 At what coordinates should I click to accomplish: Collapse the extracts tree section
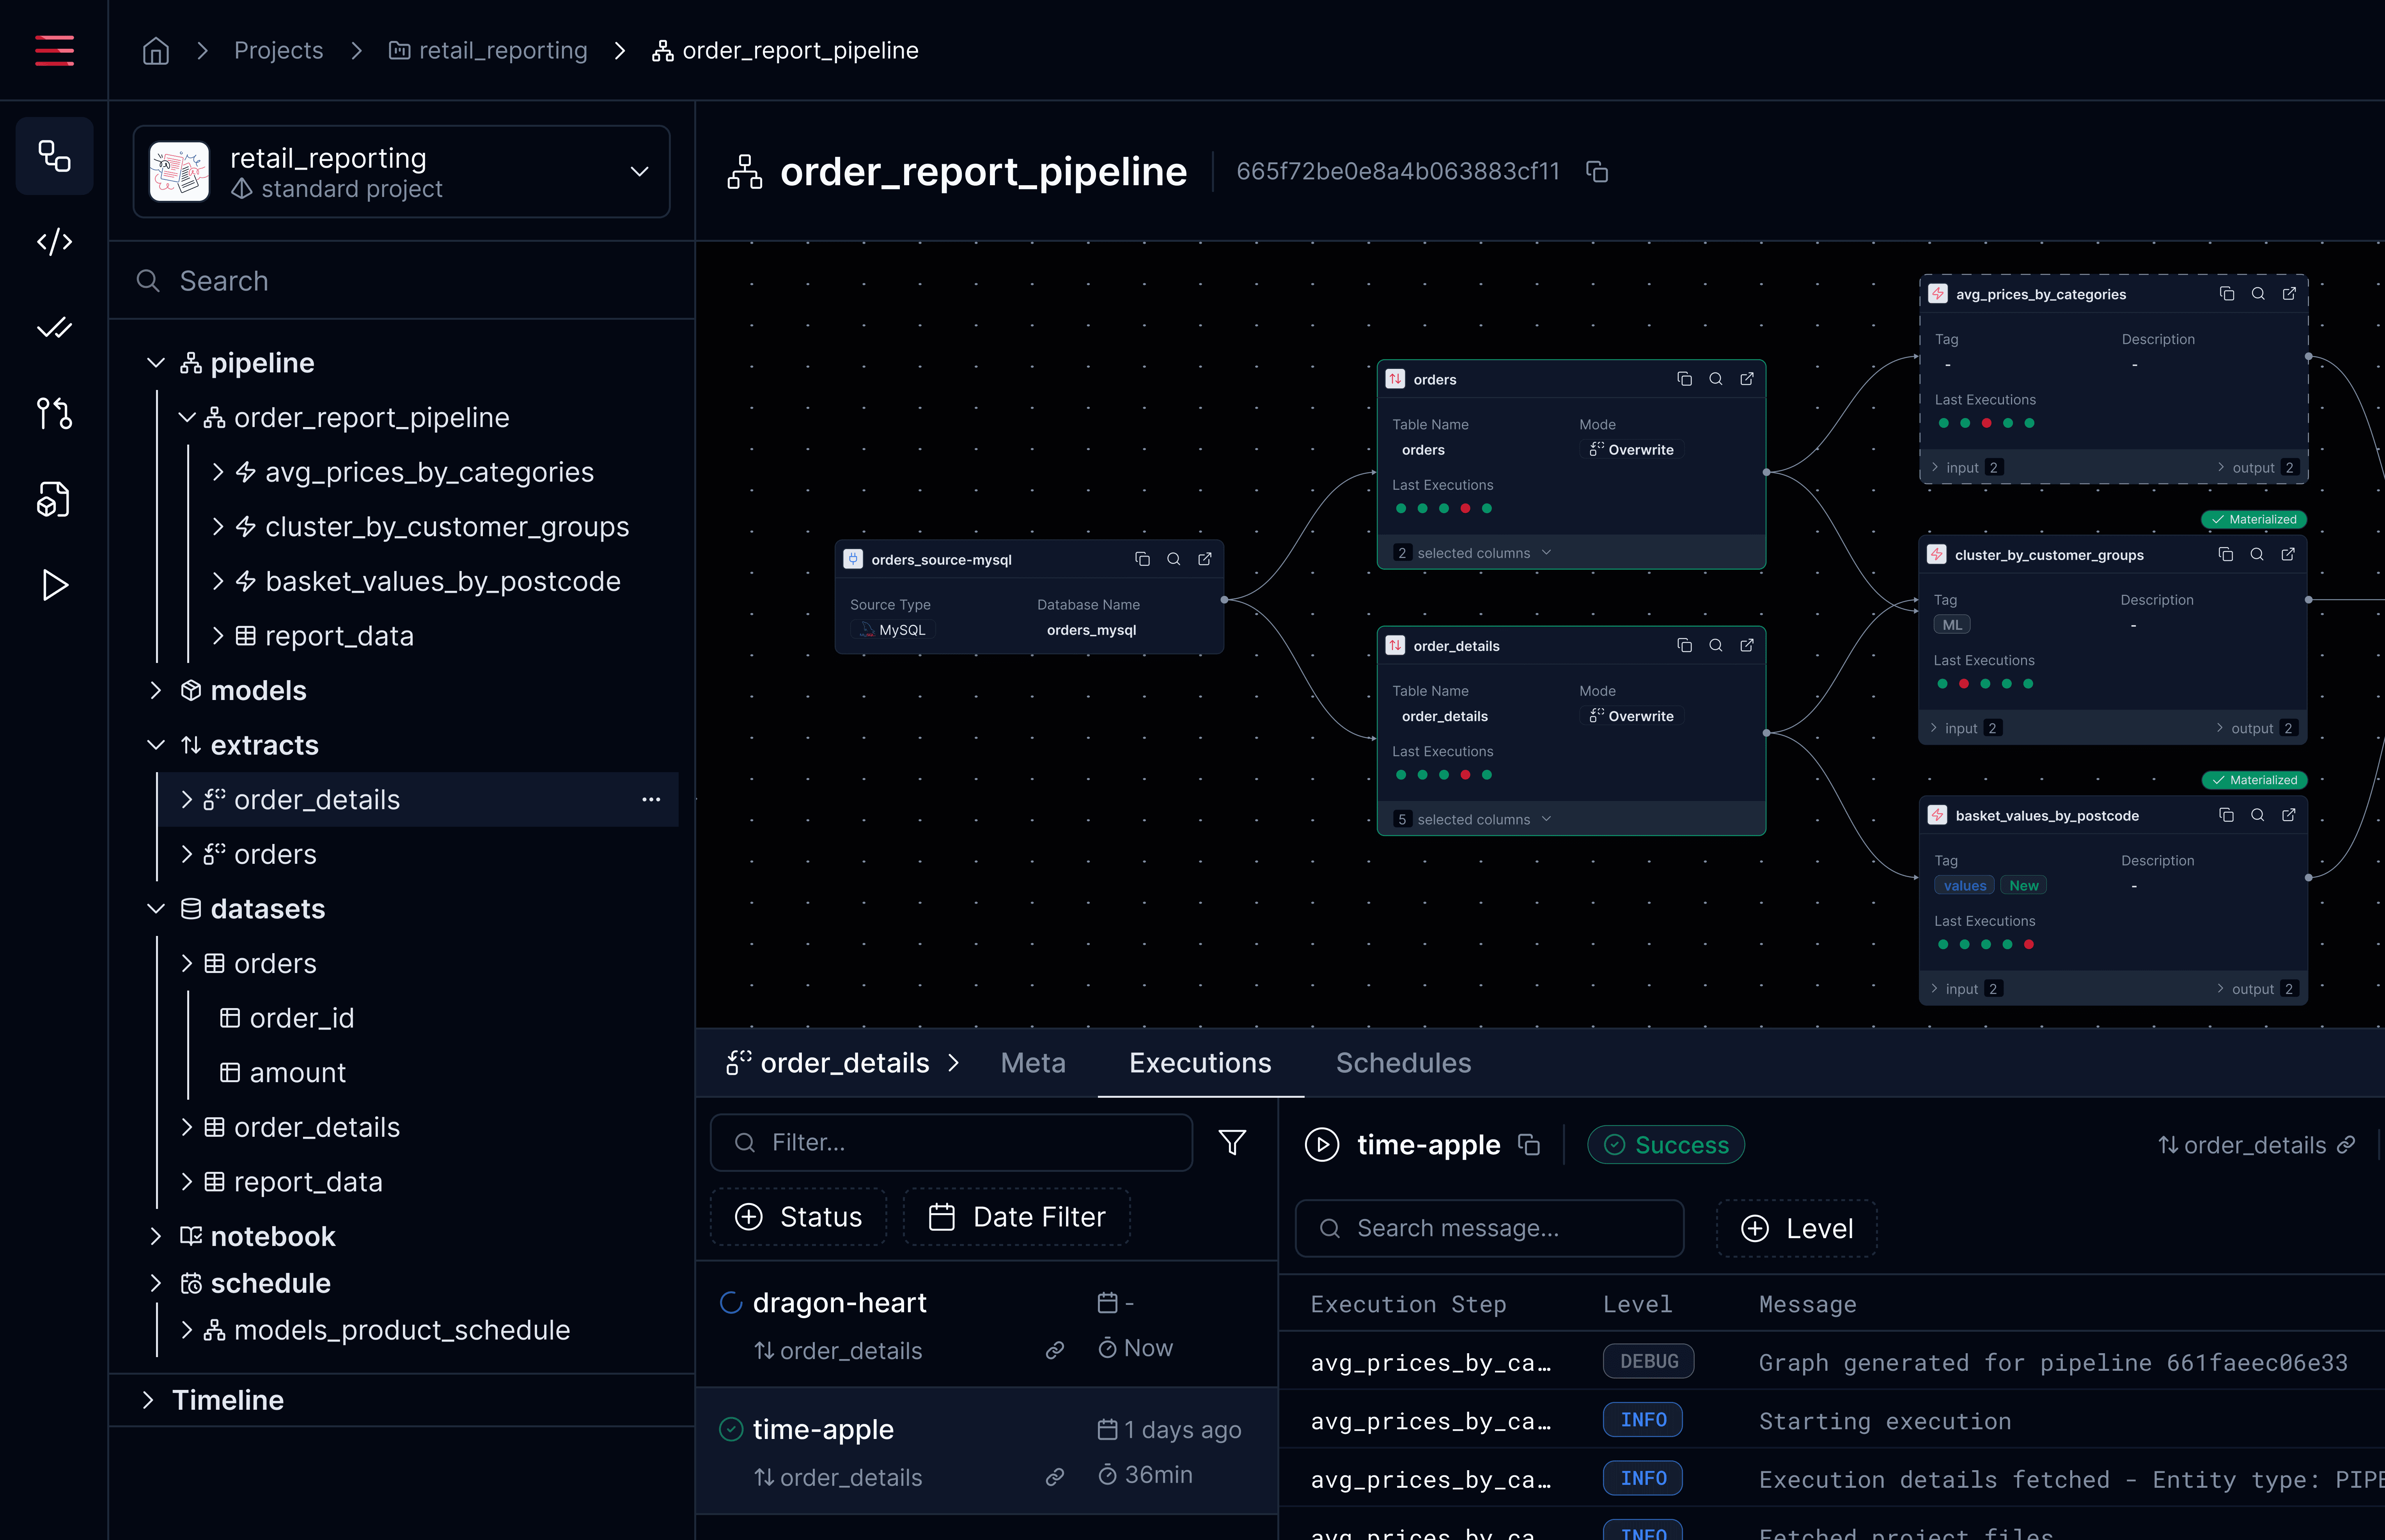pos(156,745)
